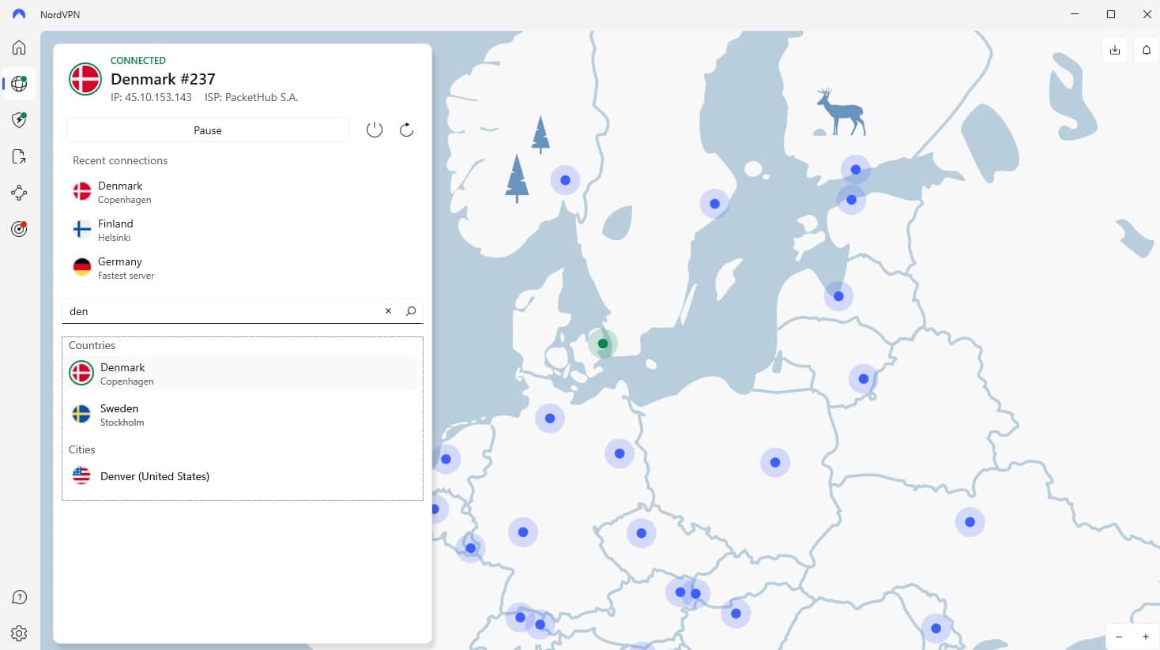The image size is (1160, 650).
Task: Select recent connection Germany Fastest server
Action: pos(243,268)
